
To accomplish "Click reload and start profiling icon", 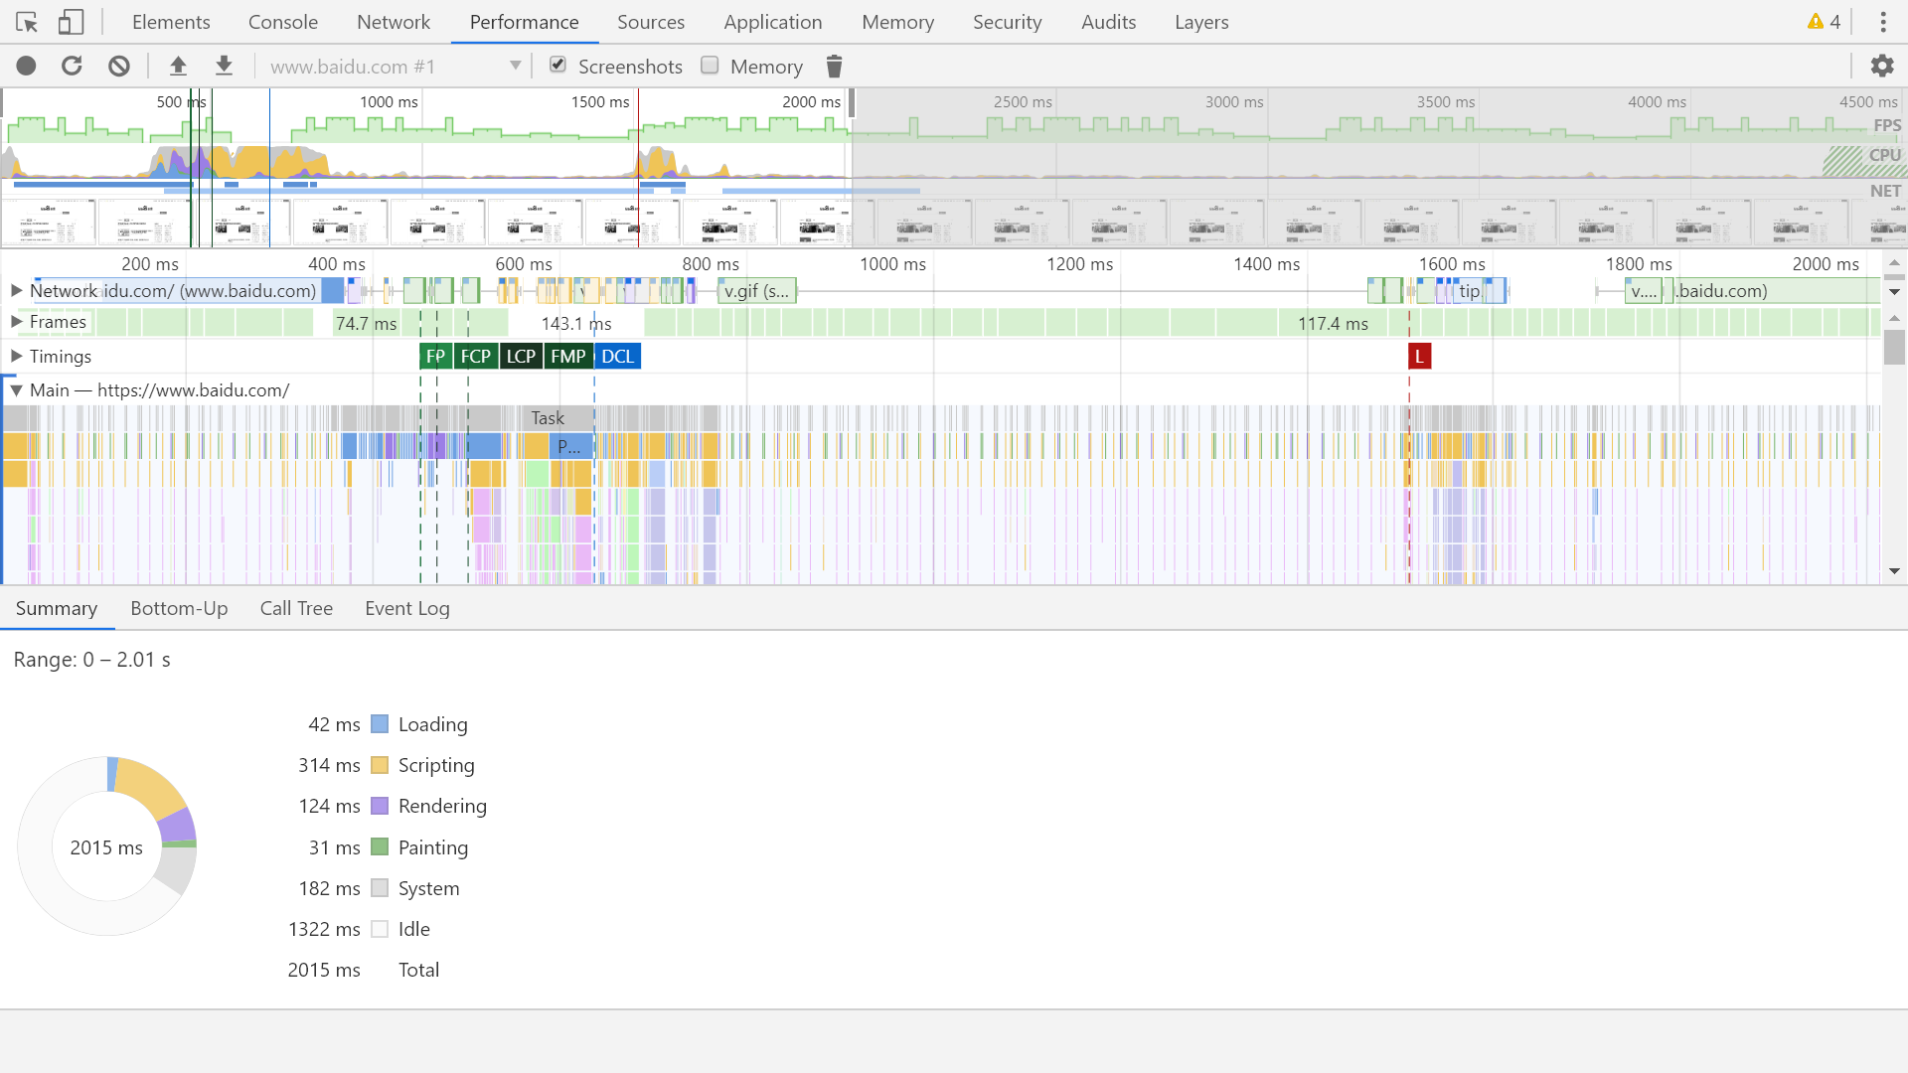I will point(72,67).
